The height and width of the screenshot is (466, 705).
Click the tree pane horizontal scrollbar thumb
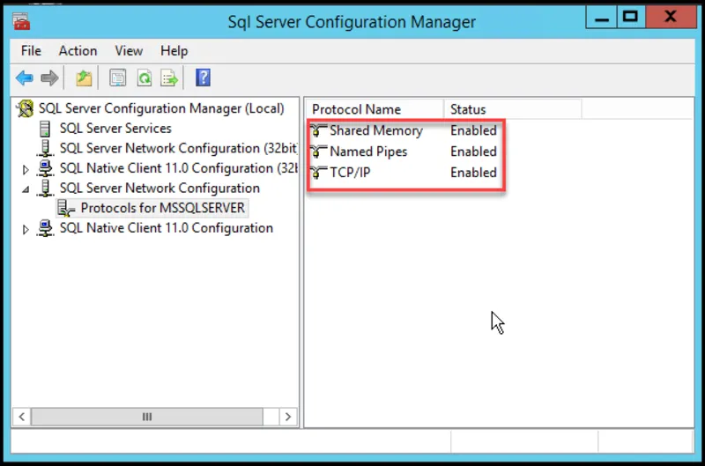tap(147, 417)
